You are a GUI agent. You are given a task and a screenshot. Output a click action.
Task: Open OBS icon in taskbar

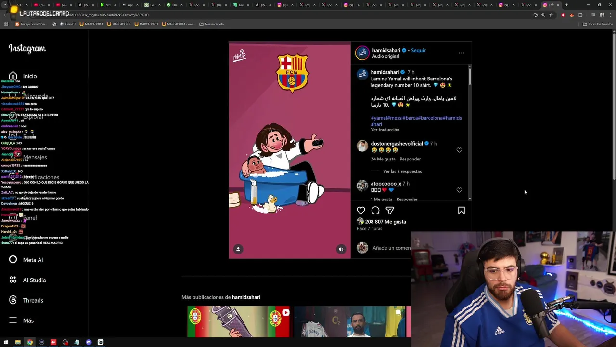pos(65,342)
